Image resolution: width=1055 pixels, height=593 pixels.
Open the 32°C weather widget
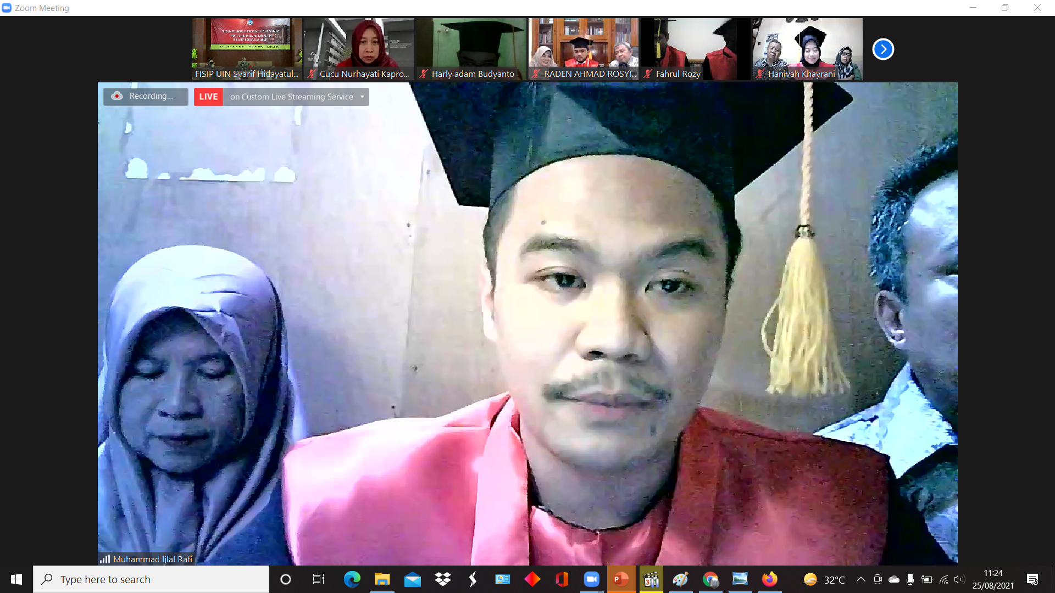tap(824, 579)
